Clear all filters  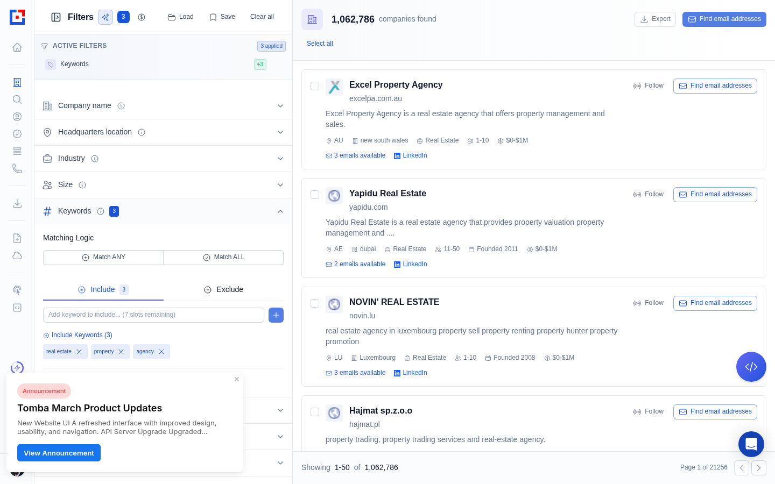(x=262, y=17)
